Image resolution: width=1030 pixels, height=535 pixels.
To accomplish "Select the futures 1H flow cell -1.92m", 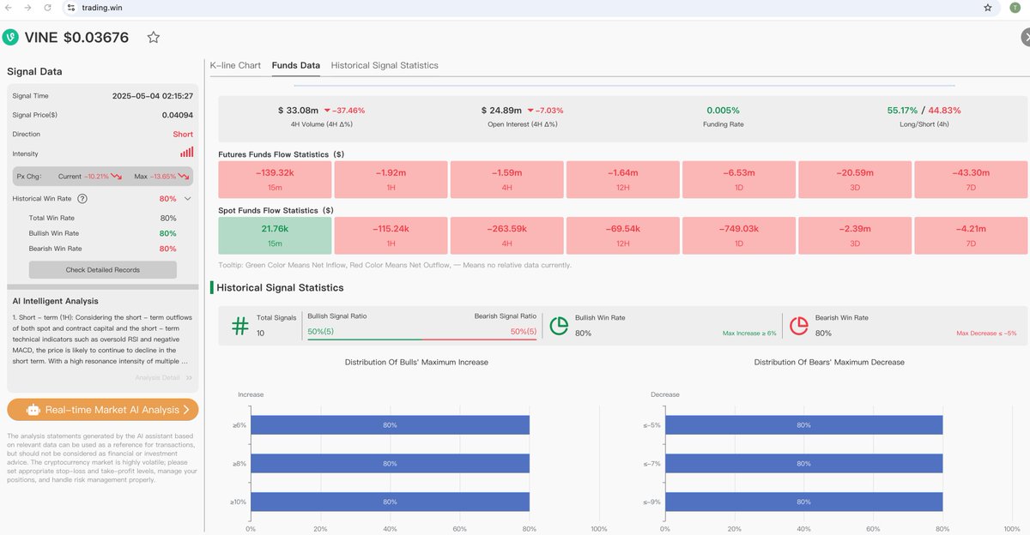I will 391,179.
